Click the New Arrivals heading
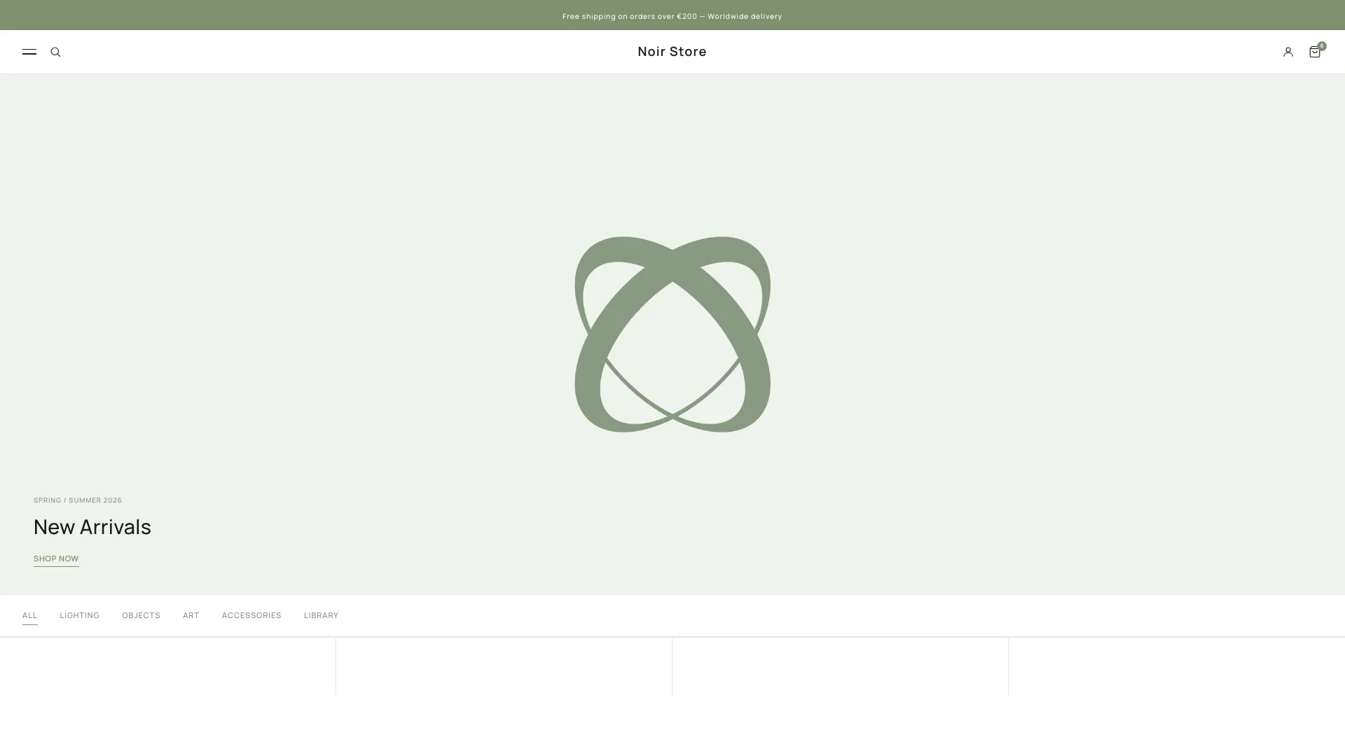Screen dimensions: 1345x756 92,527
